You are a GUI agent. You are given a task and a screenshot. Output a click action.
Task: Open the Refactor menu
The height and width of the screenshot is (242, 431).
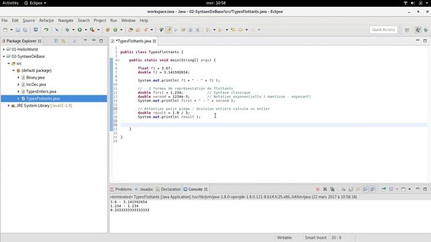click(x=46, y=21)
